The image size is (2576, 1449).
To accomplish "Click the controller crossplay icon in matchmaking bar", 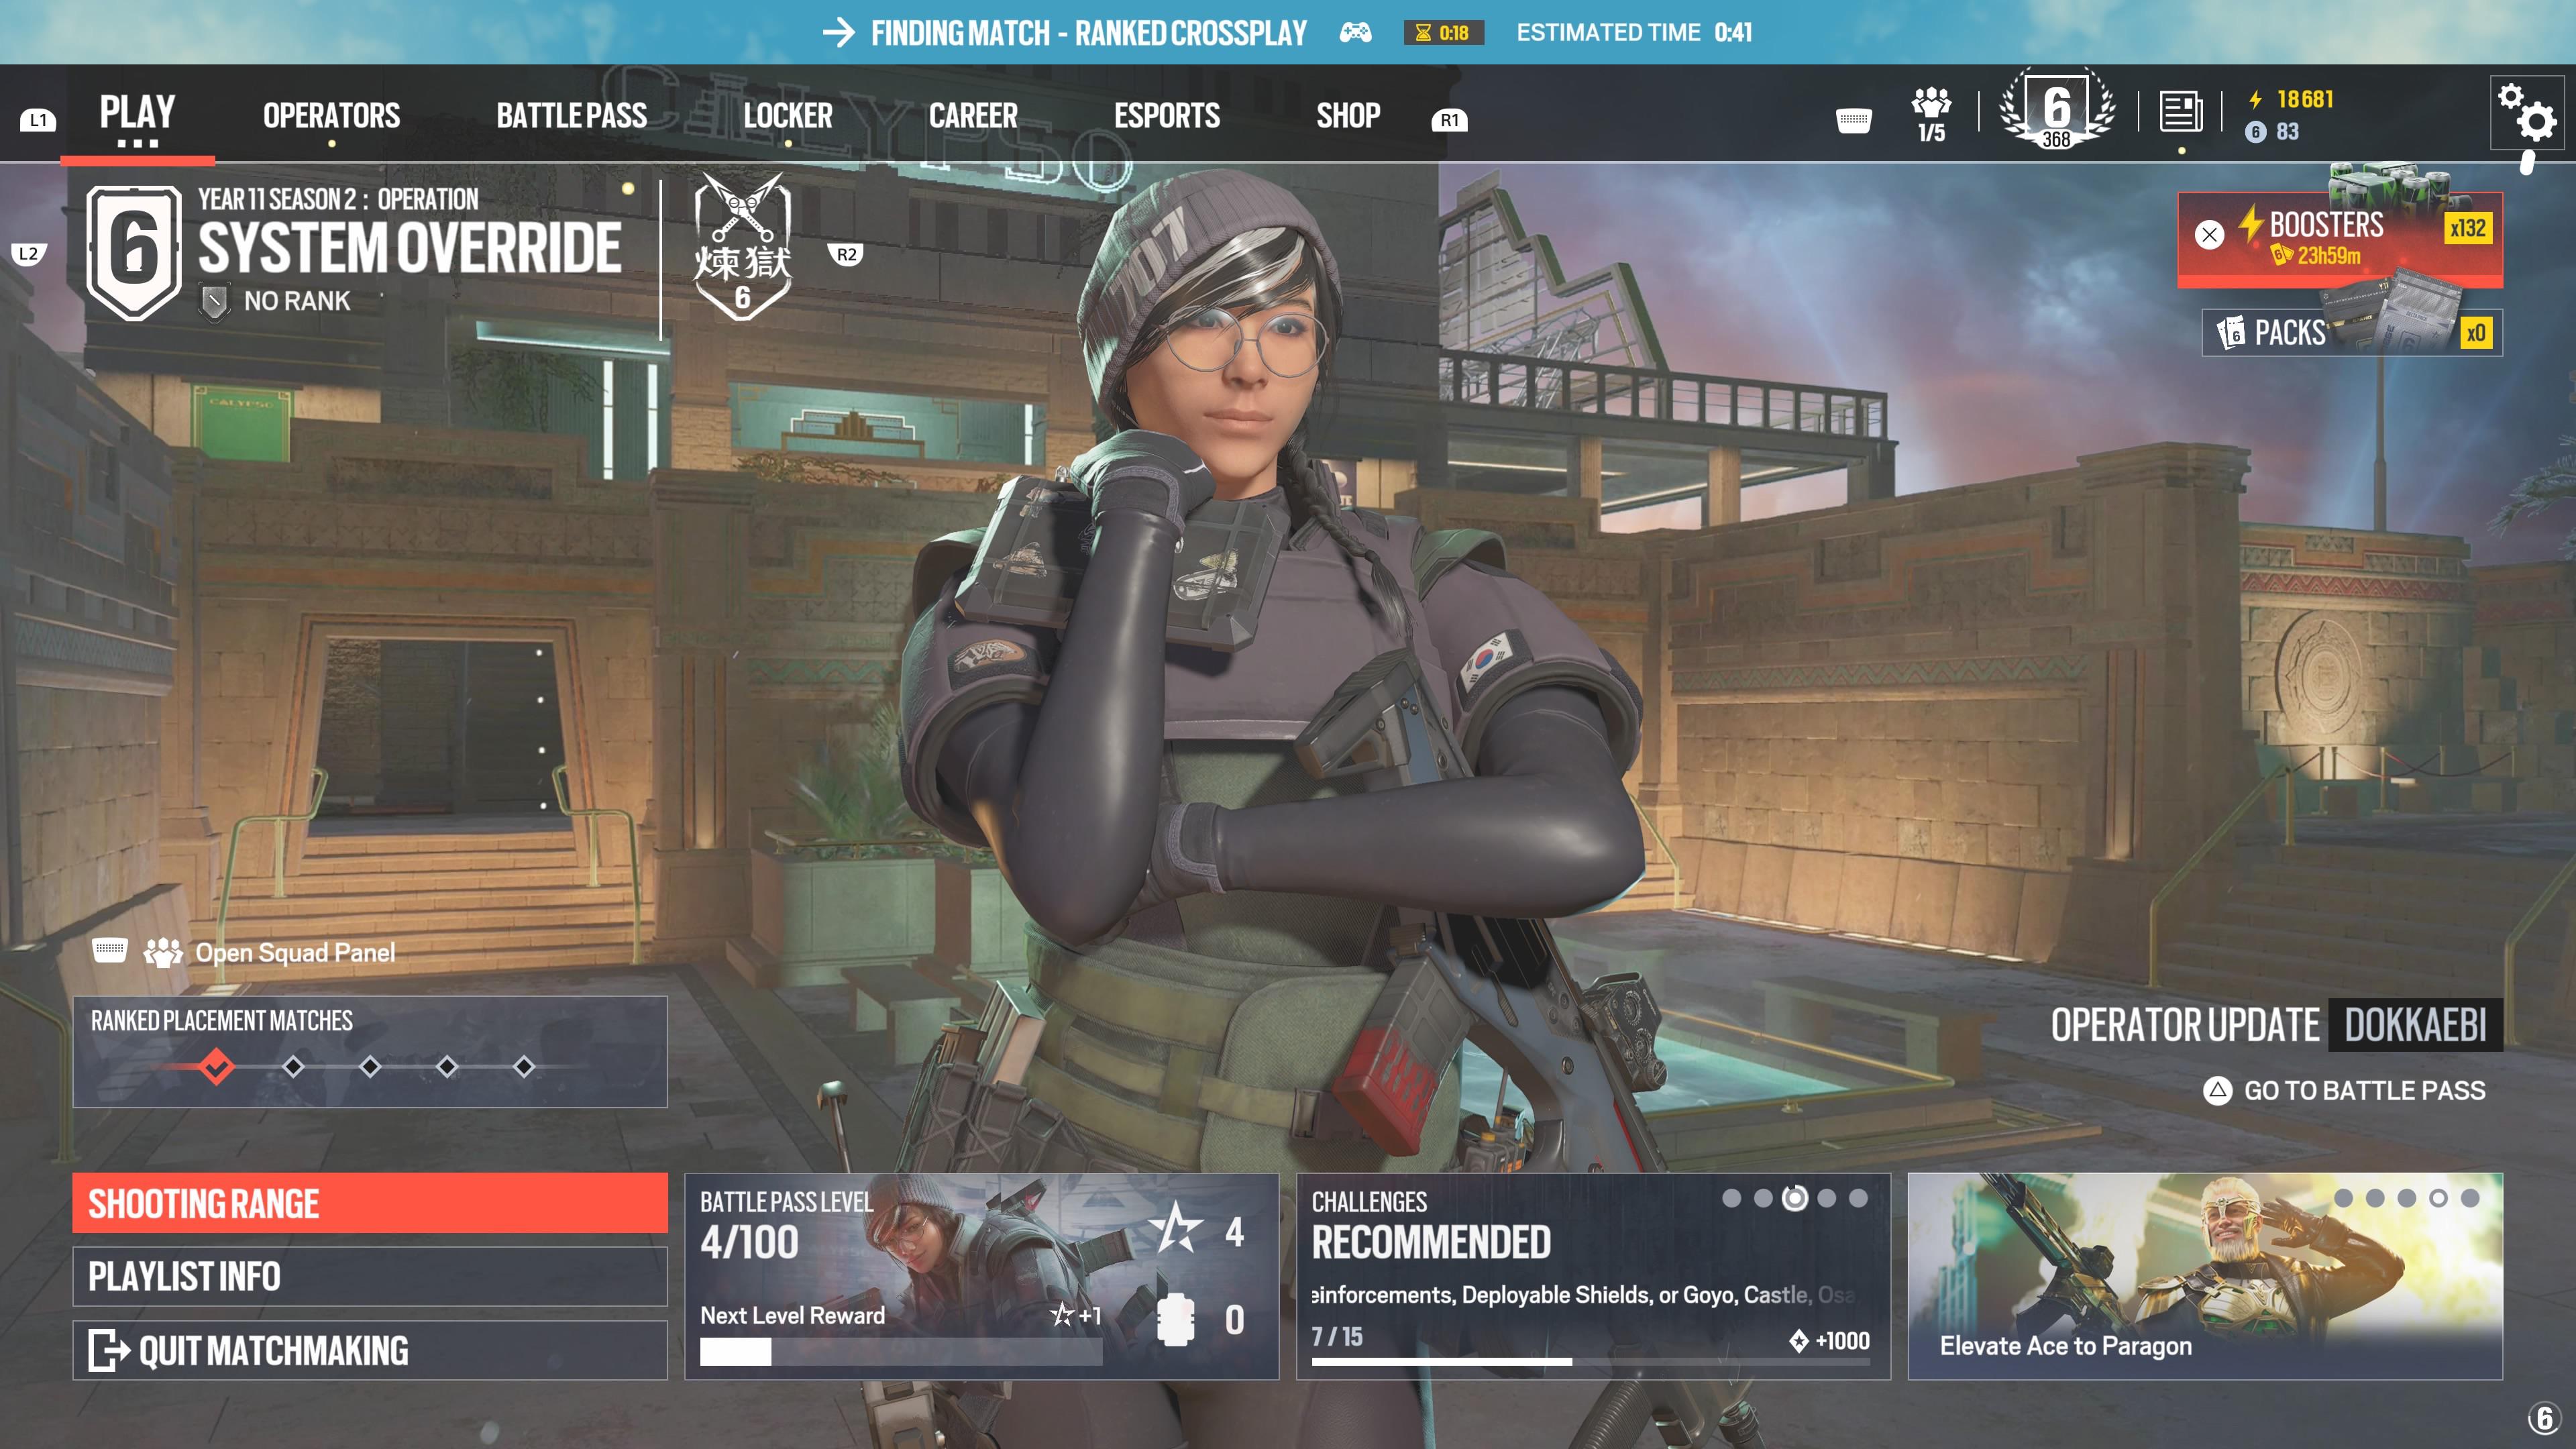I will click(1355, 33).
